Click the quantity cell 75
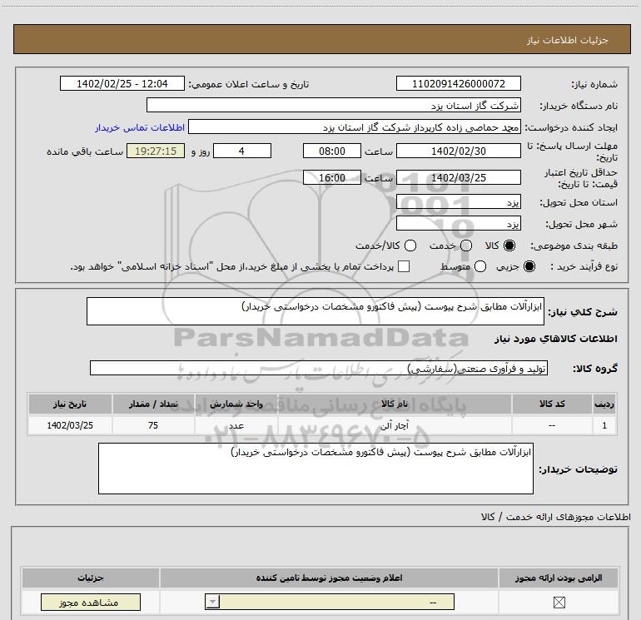Viewport: 641px width, 620px height. [x=153, y=425]
